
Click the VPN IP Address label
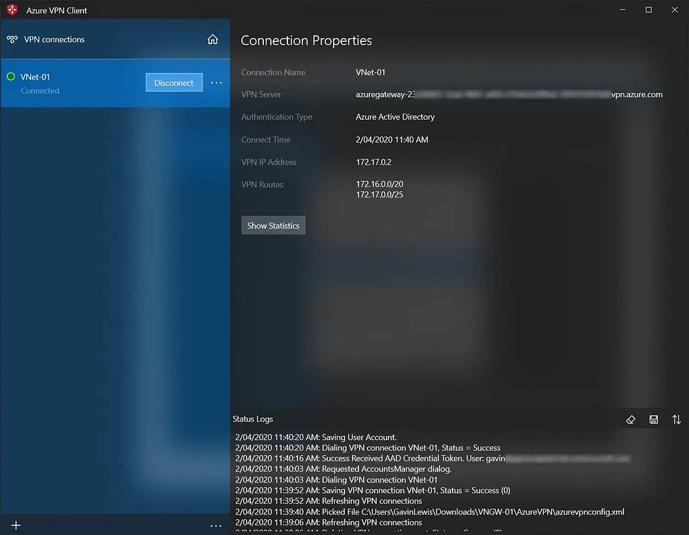click(x=269, y=162)
